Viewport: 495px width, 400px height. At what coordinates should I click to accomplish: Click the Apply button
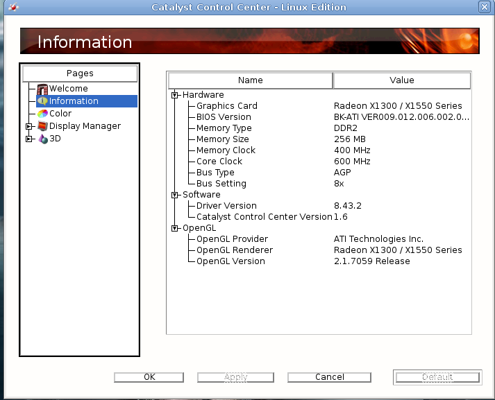tap(235, 377)
